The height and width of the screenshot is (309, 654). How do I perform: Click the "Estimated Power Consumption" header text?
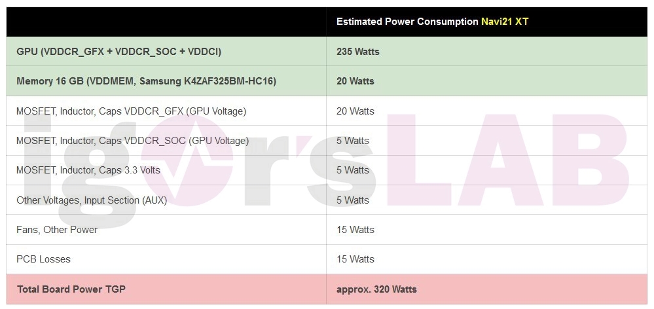click(407, 22)
